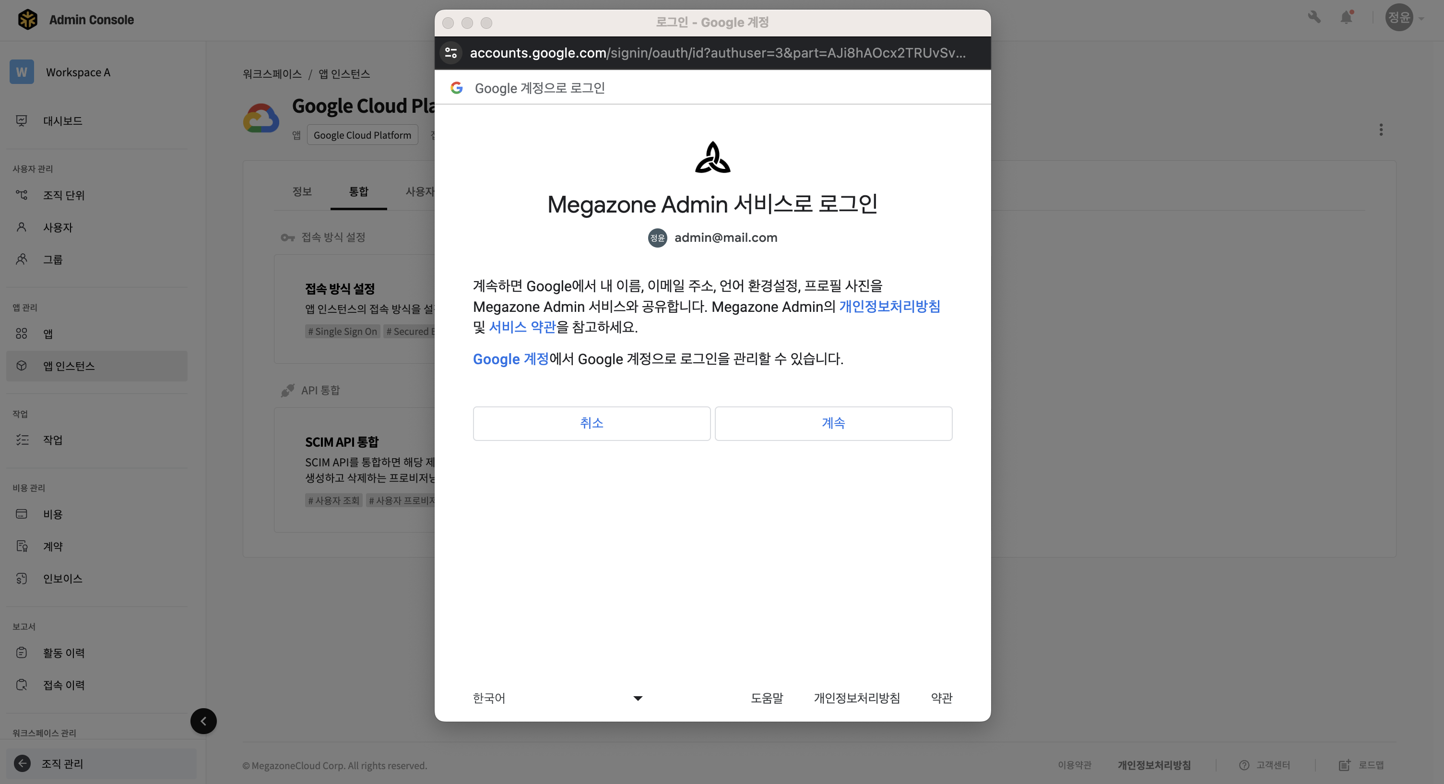1444x784 pixels.
Task: Open the notifications bell icon
Action: click(1347, 17)
